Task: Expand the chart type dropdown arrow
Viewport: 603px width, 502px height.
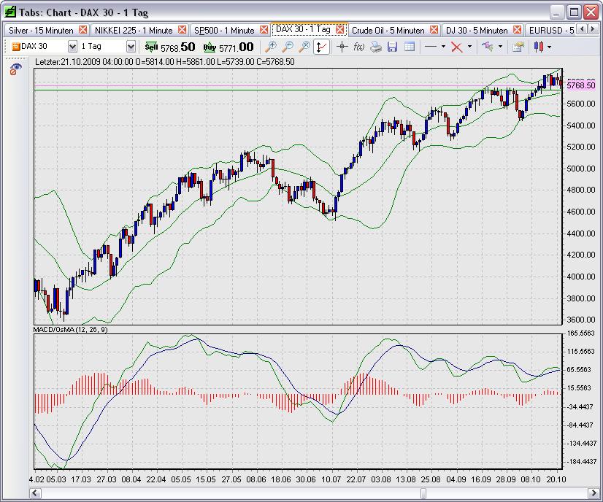Action: coord(549,47)
